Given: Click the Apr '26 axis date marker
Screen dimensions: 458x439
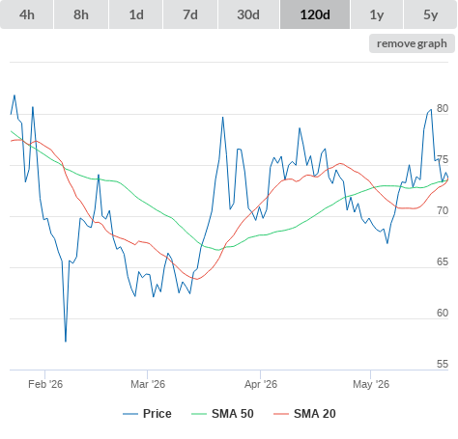Looking at the screenshot, I should tap(261, 384).
